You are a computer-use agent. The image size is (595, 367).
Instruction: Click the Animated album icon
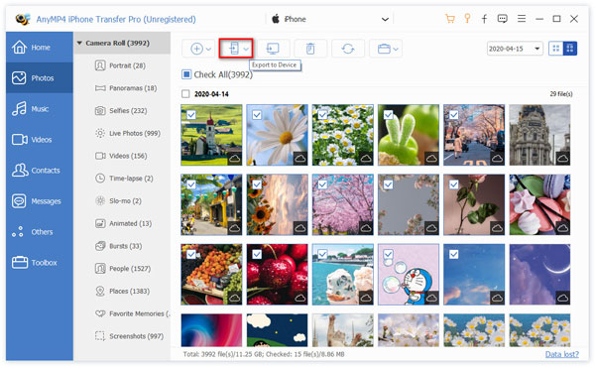(100, 223)
